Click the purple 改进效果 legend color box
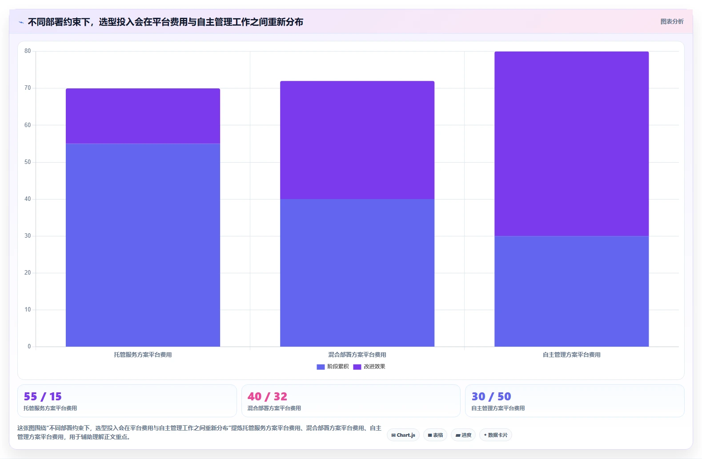Screen dimensions: 702x459 (357, 367)
